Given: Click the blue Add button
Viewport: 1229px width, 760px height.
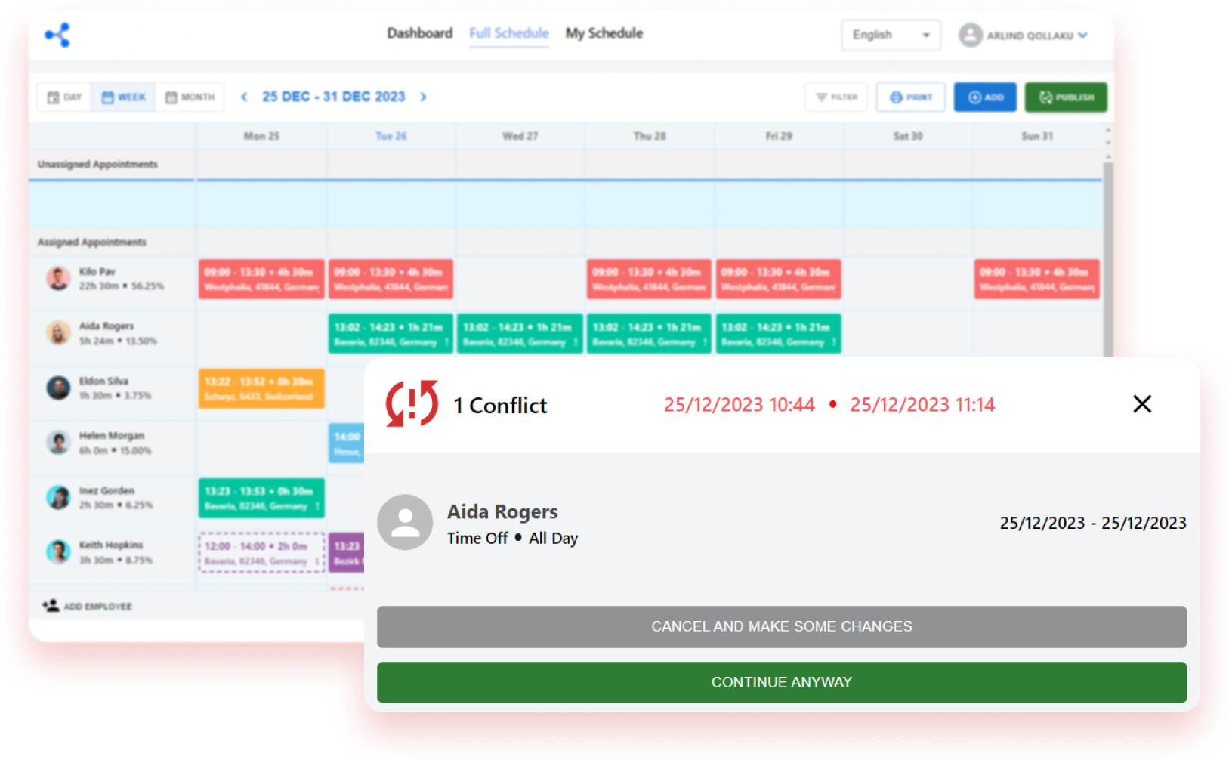Looking at the screenshot, I should point(985,97).
